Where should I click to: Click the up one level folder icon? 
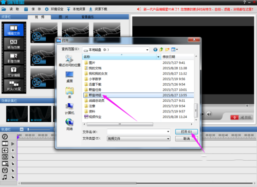point(161,50)
